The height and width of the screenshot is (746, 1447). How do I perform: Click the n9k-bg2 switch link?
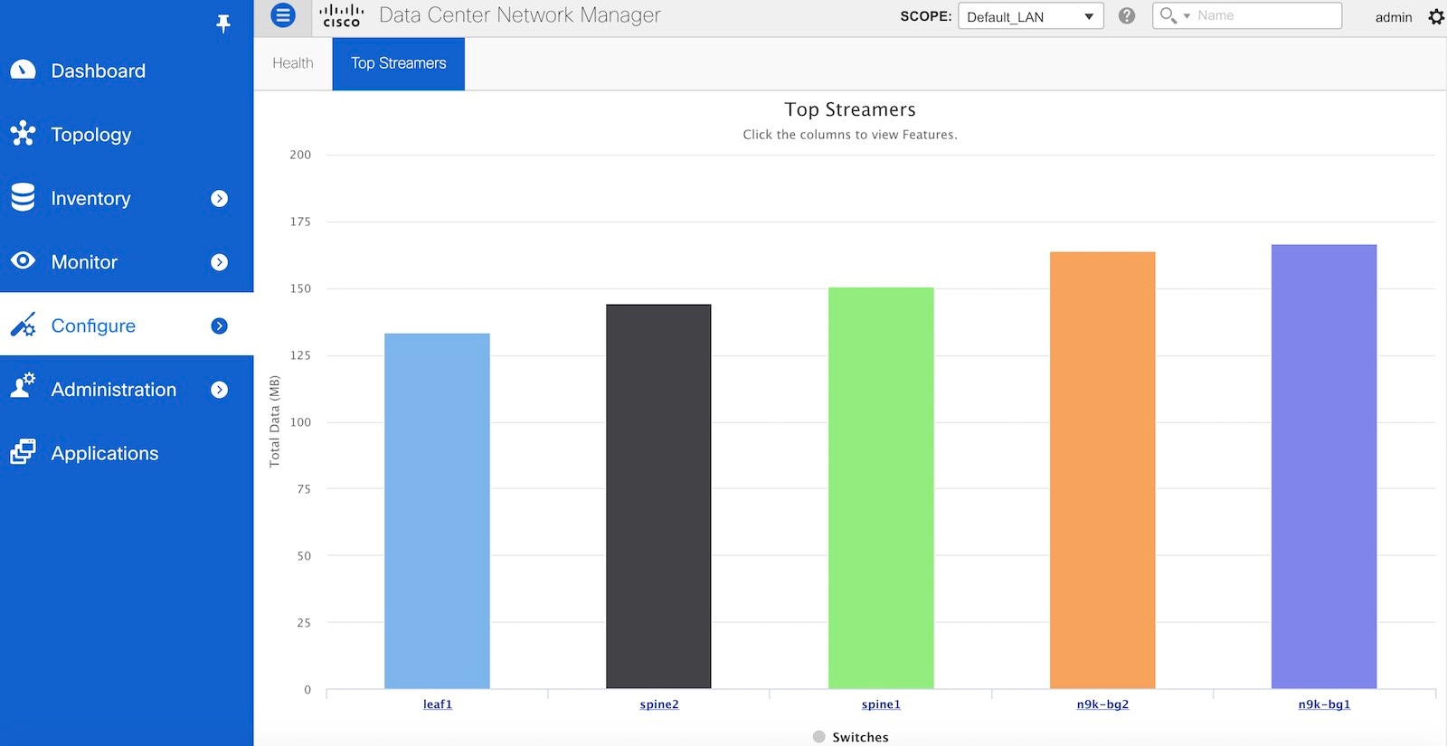pyautogui.click(x=1102, y=704)
